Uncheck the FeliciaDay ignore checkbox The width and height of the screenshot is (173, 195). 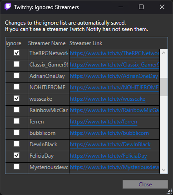click(16, 155)
